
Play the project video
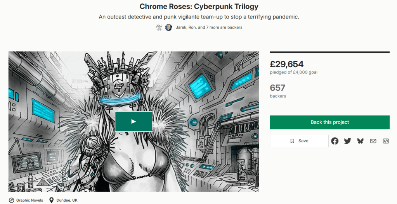click(133, 121)
